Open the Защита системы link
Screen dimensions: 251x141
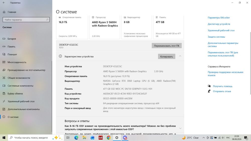[x=216, y=37]
